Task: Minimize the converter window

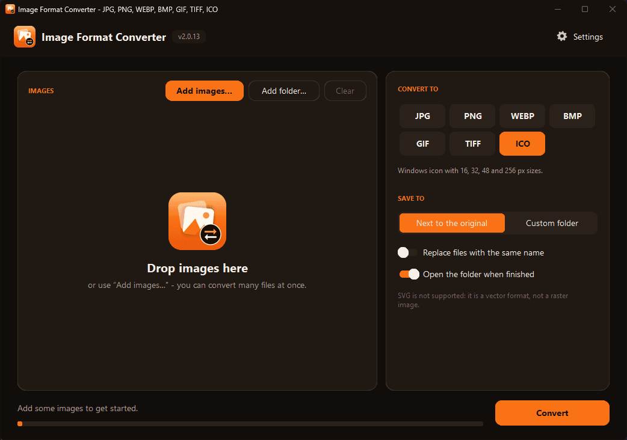Action: tap(557, 9)
